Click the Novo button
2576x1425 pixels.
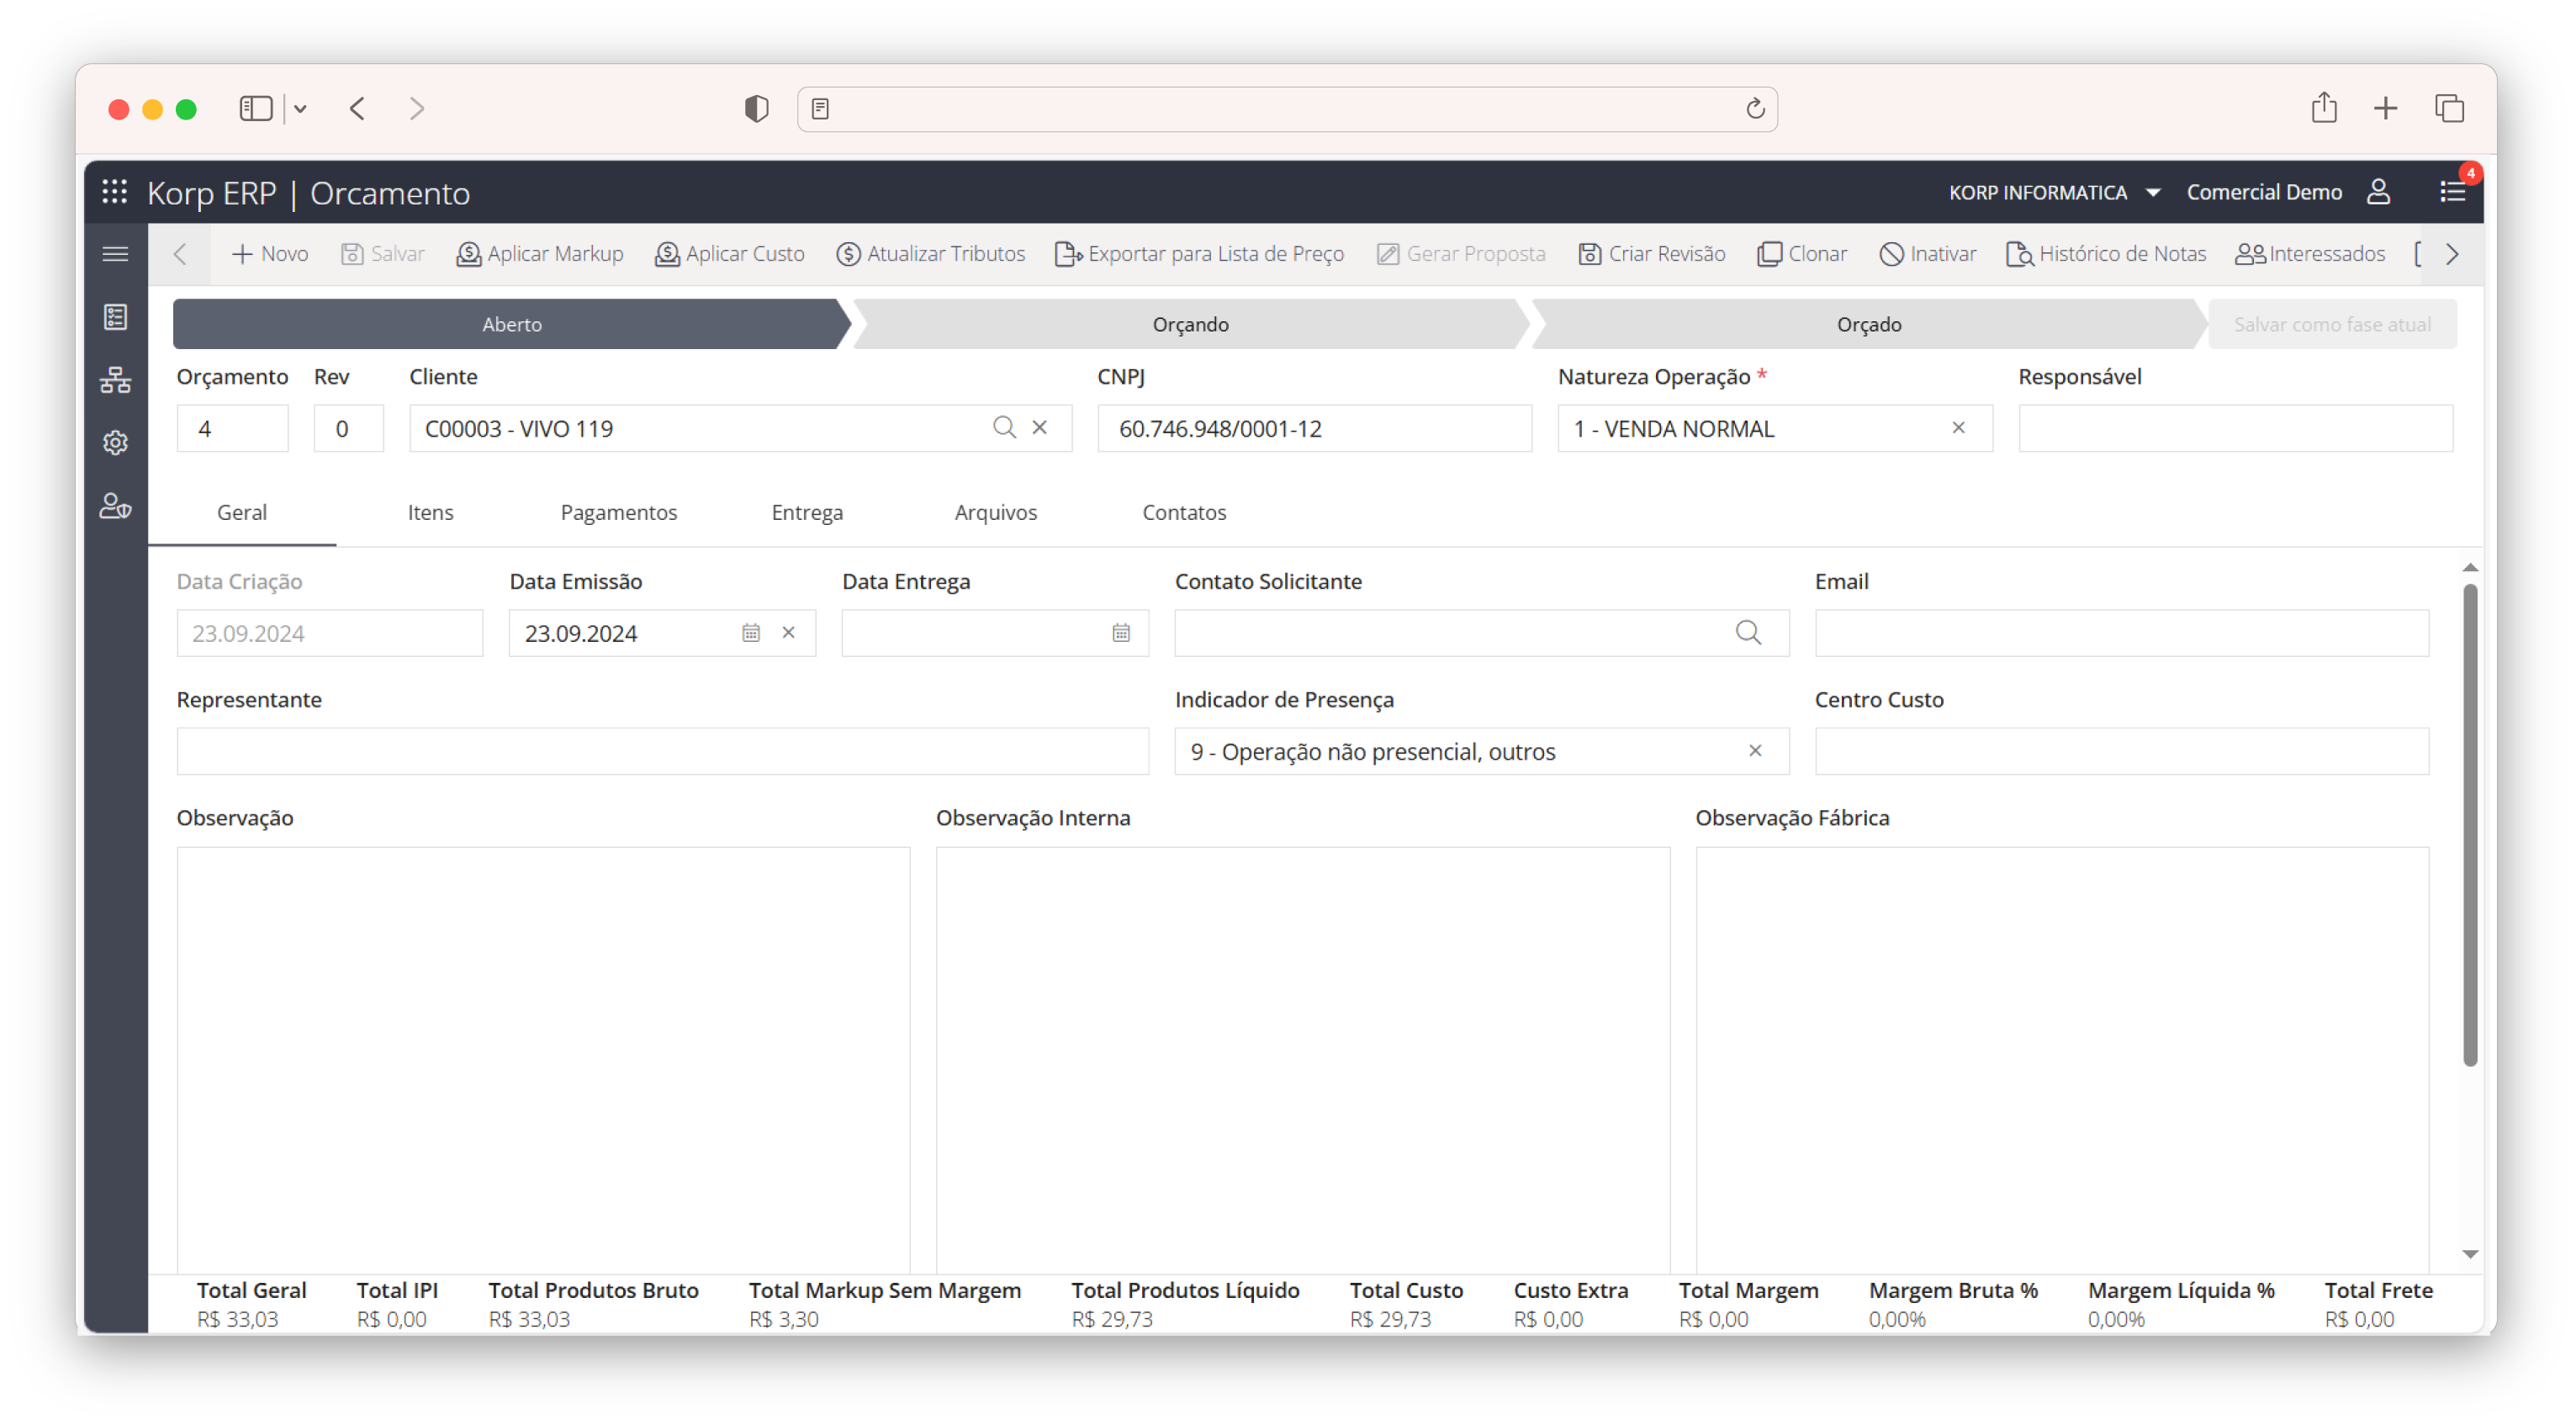[270, 254]
